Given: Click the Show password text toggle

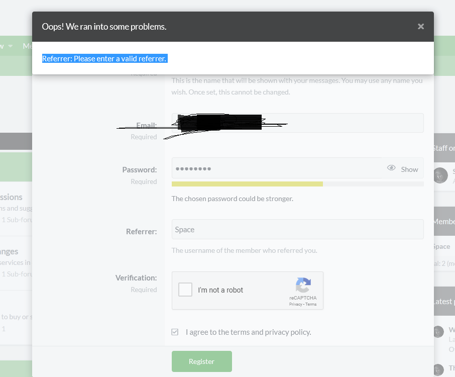Looking at the screenshot, I should pos(409,169).
